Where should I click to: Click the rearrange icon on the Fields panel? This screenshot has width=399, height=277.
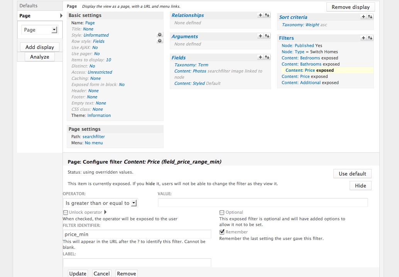click(267, 57)
